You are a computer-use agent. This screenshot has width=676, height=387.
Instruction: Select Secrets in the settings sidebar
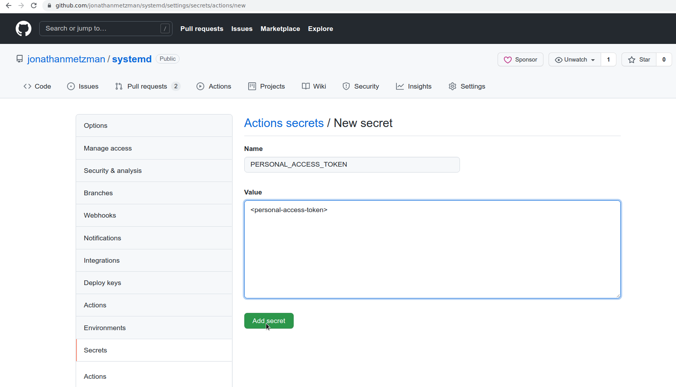click(154, 350)
